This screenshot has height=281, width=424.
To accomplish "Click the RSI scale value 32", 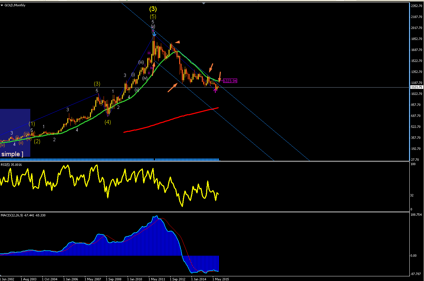I will tap(413, 195).
